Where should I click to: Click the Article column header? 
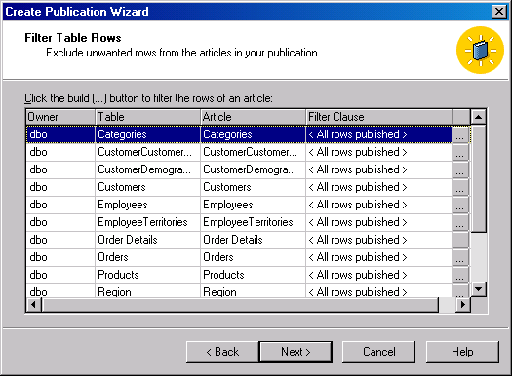tap(253, 117)
